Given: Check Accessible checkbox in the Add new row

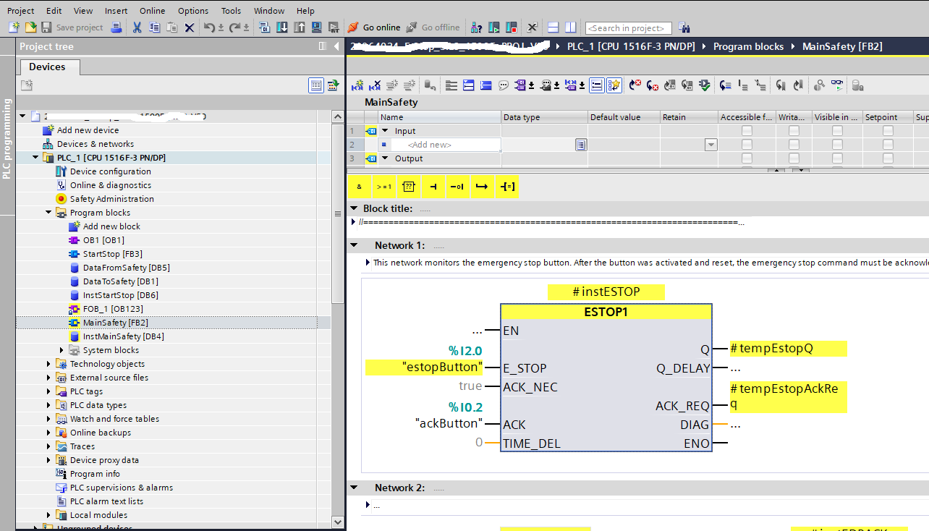Looking at the screenshot, I should (747, 145).
